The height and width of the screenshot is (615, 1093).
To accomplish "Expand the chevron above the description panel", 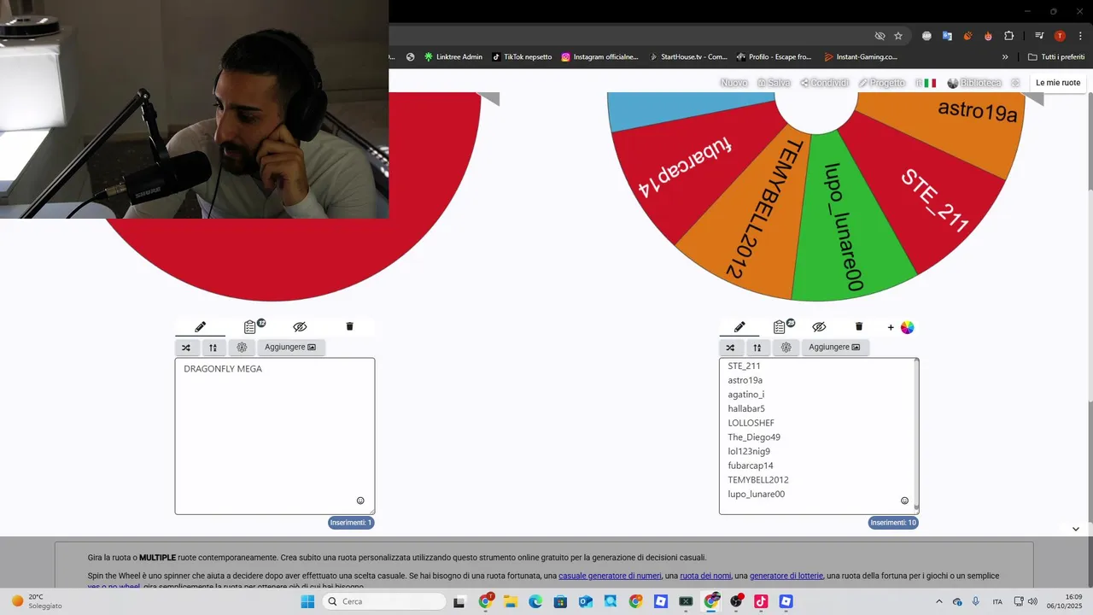I will click(1075, 529).
